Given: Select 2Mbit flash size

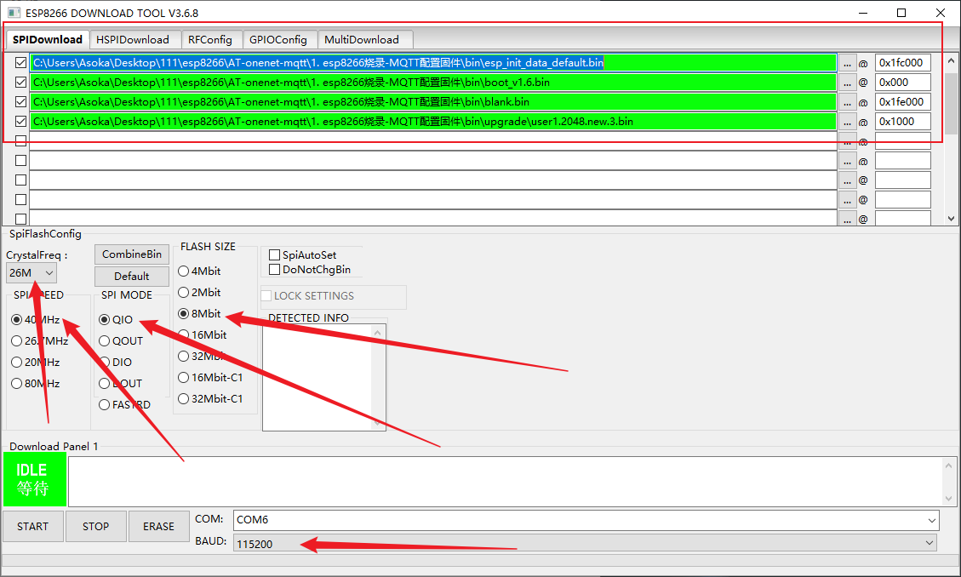Looking at the screenshot, I should click(199, 292).
